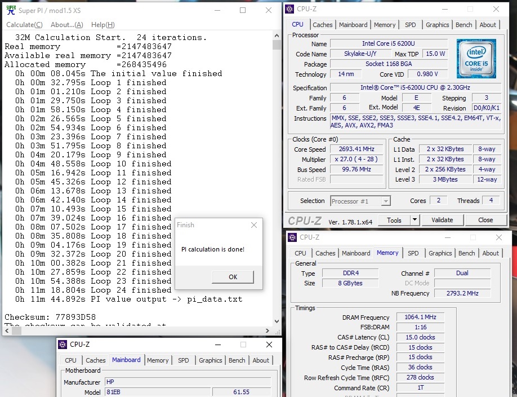Open the Processor #1 selection dropdown
Image resolution: width=517 pixels, height=397 pixels.
pyautogui.click(x=360, y=201)
